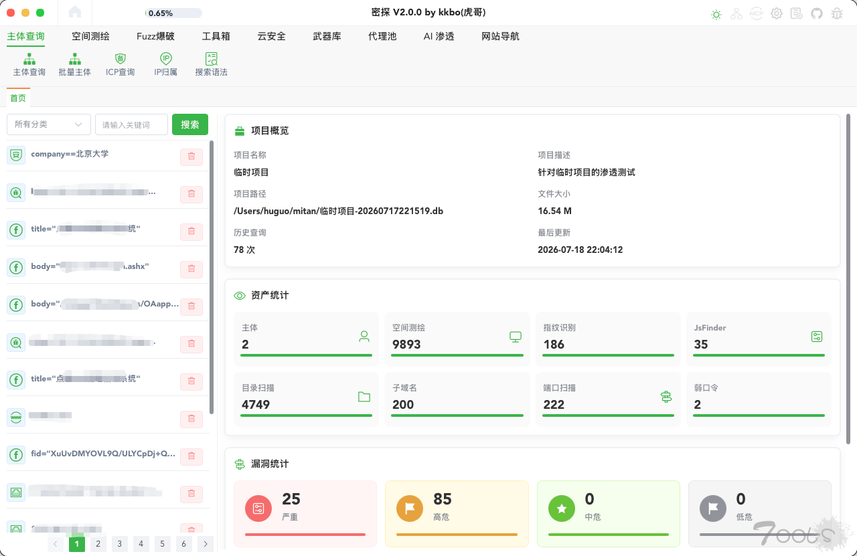The height and width of the screenshot is (556, 857).
Task: Click the green 搜索 button
Action: tap(190, 124)
